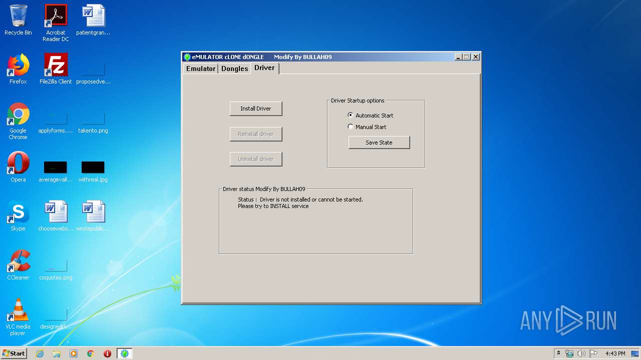Close the emulator window
The image size is (641, 360).
[x=476, y=57]
